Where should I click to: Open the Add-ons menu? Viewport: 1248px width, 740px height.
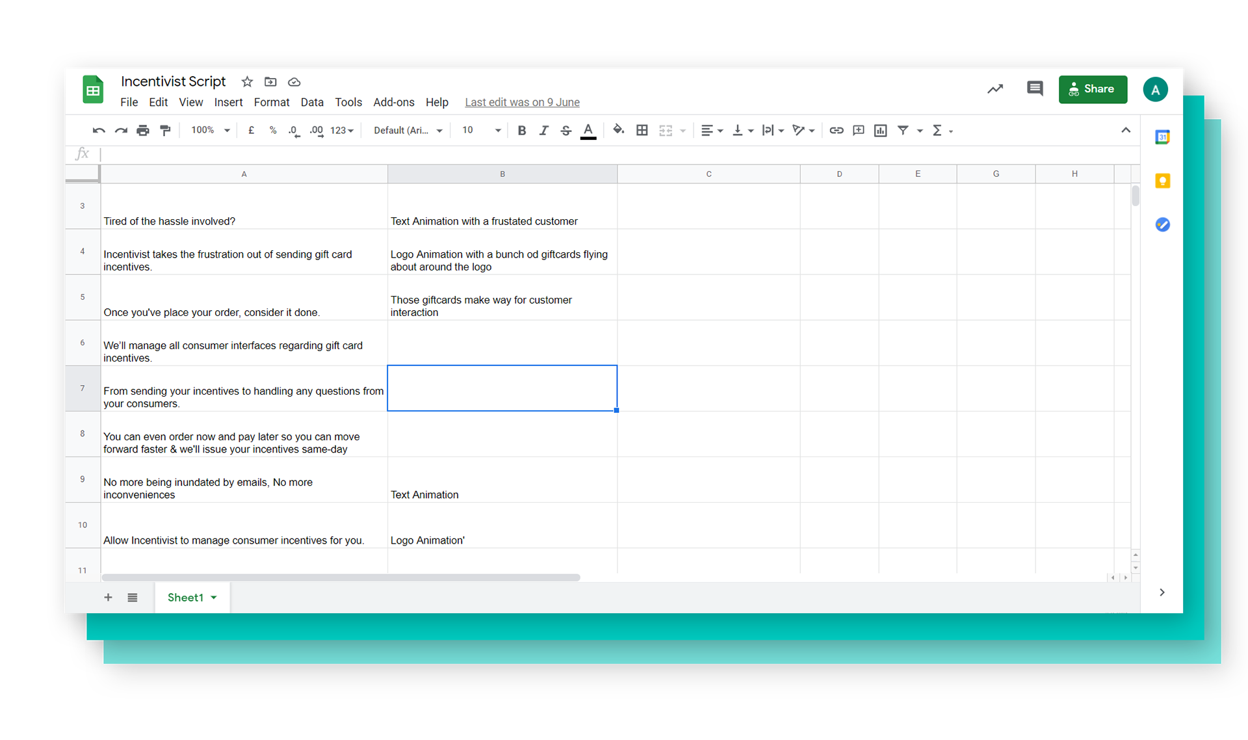[x=394, y=102]
